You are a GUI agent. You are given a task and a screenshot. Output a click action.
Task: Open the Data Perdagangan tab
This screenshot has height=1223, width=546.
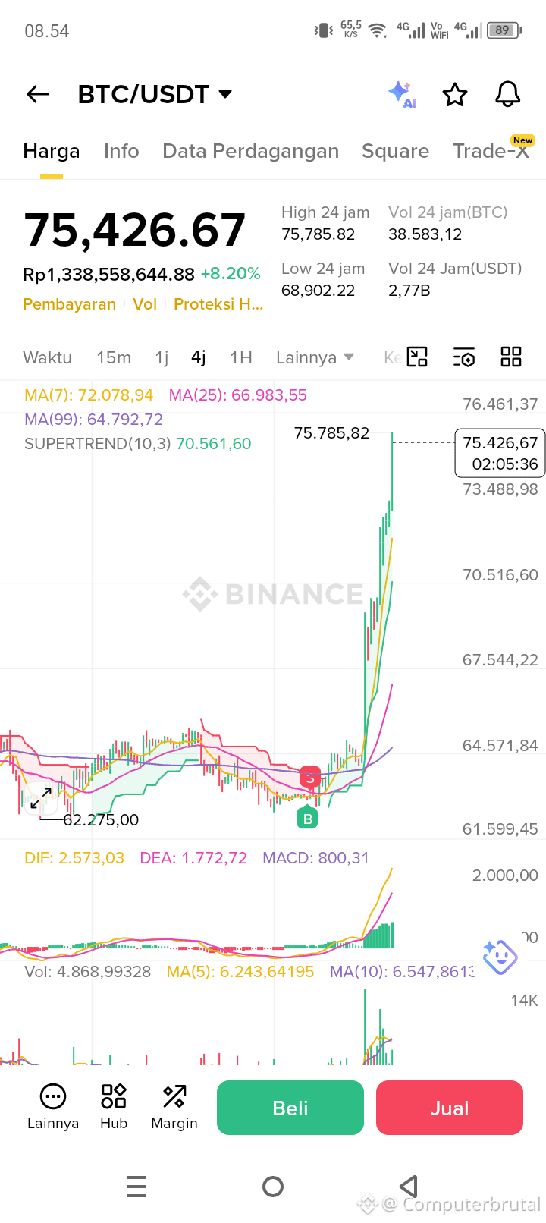(x=250, y=151)
